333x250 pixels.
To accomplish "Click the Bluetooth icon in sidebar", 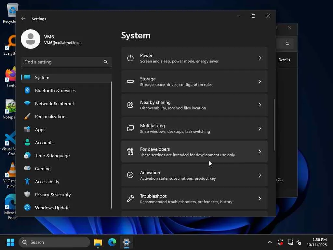I will 28,90.
